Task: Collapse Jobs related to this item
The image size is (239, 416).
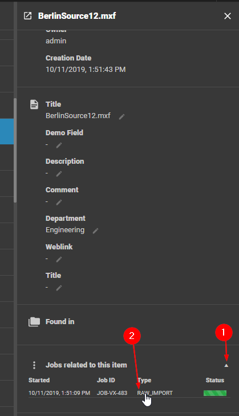Action: tap(226, 365)
